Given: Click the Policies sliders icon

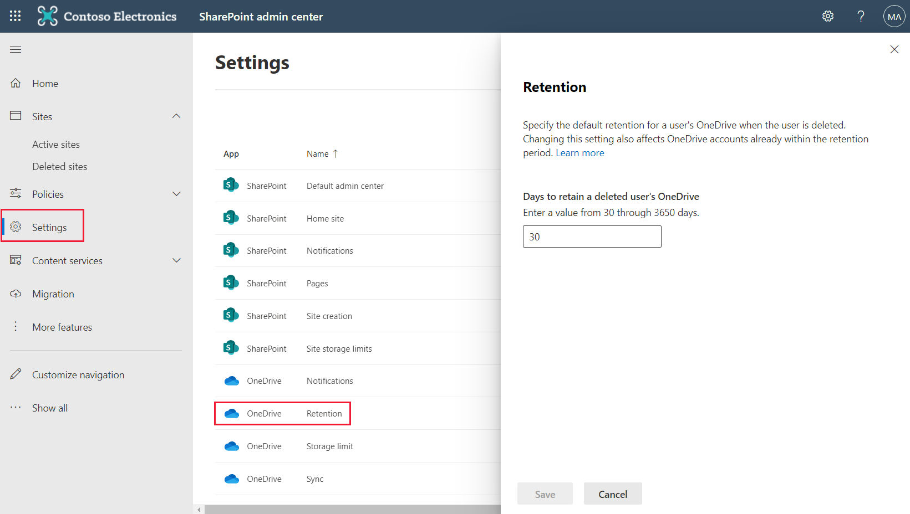Looking at the screenshot, I should point(16,193).
